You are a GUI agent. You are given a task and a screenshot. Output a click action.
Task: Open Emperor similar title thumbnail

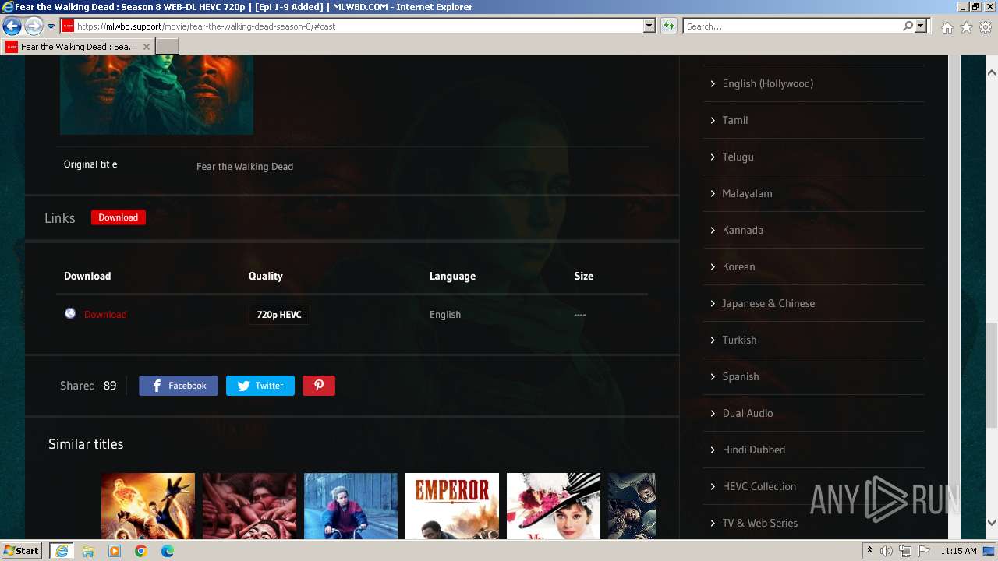point(452,506)
